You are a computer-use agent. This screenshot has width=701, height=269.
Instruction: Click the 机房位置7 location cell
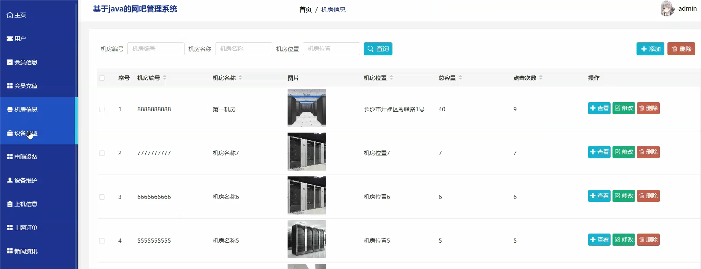click(377, 153)
